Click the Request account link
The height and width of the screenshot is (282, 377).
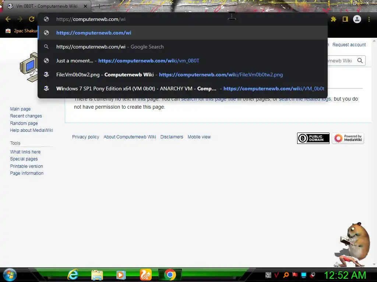(349, 44)
